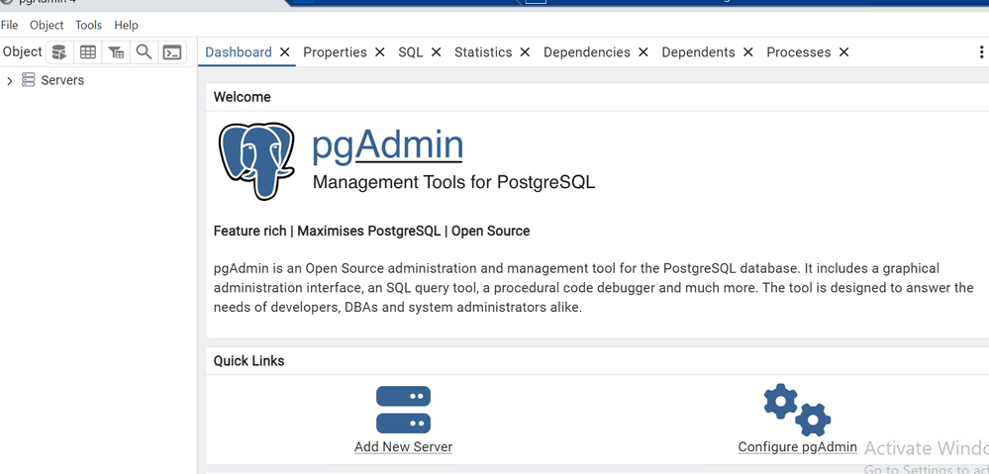This screenshot has width=989, height=474.
Task: Open the Query Tool icon in Object Explorer toolbar
Action: tap(59, 52)
